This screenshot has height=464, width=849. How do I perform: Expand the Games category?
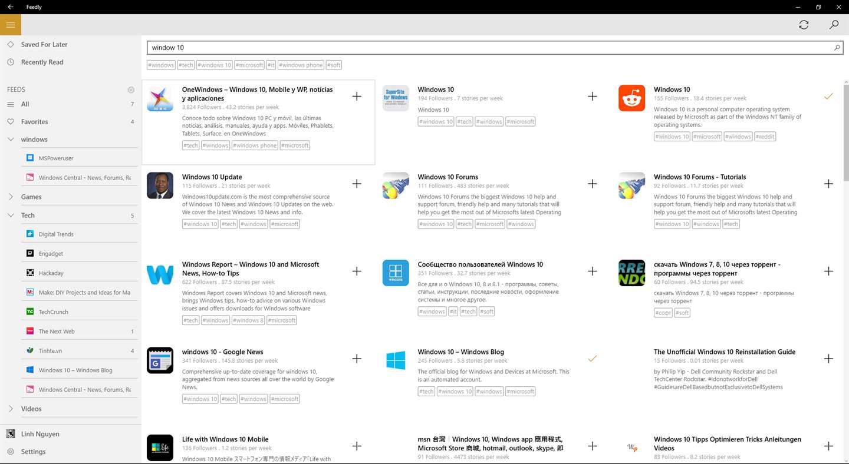(11, 197)
